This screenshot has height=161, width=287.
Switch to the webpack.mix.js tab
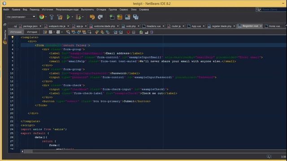[x=57, y=26]
